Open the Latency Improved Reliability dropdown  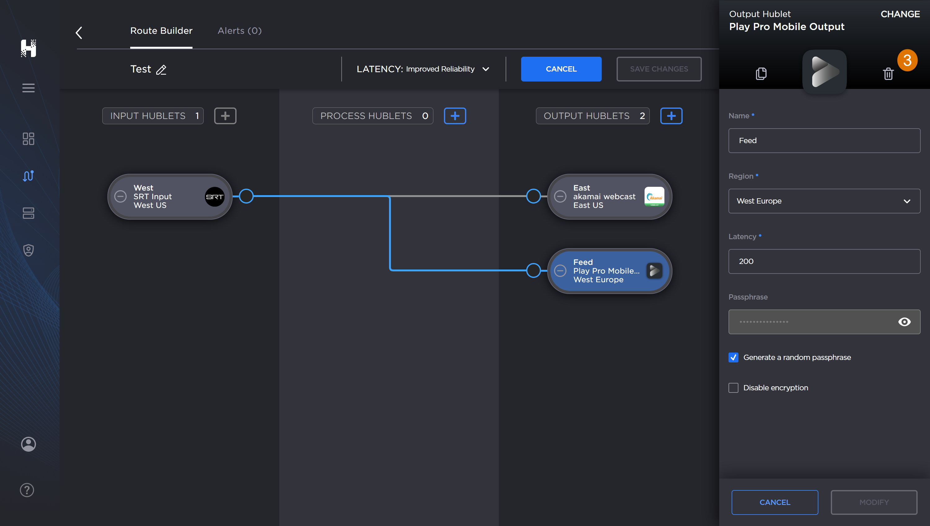coord(486,69)
